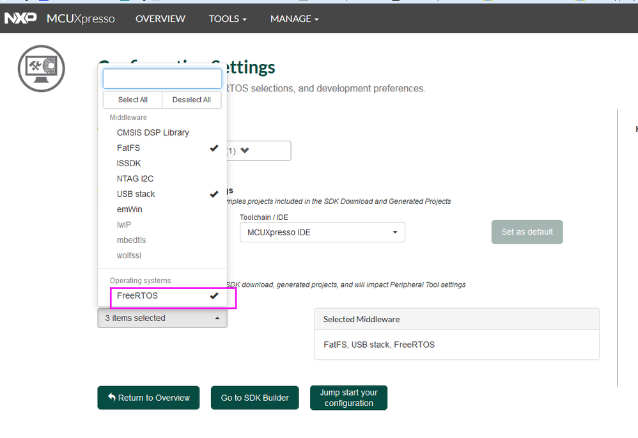Collapse the 3 items selected dropdown
Image resolution: width=638 pixels, height=438 pixels.
pyautogui.click(x=162, y=318)
